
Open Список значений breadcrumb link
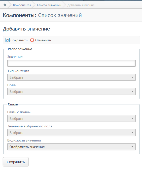point(49,5)
